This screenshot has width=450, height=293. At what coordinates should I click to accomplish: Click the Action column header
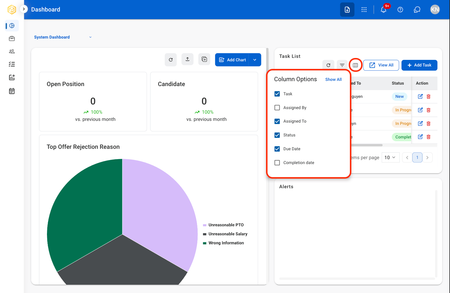tap(422, 83)
